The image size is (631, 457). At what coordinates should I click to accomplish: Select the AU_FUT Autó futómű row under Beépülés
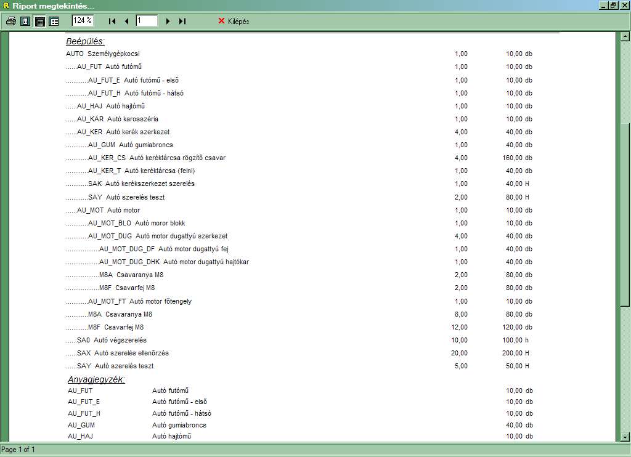click(299, 67)
